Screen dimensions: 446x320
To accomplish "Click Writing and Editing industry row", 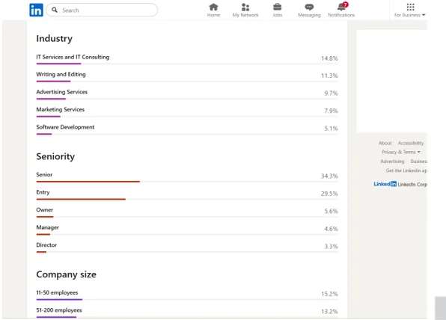I will (x=187, y=76).
